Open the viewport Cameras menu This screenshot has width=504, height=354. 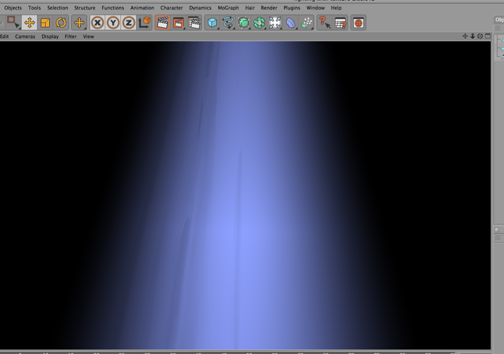click(x=25, y=36)
